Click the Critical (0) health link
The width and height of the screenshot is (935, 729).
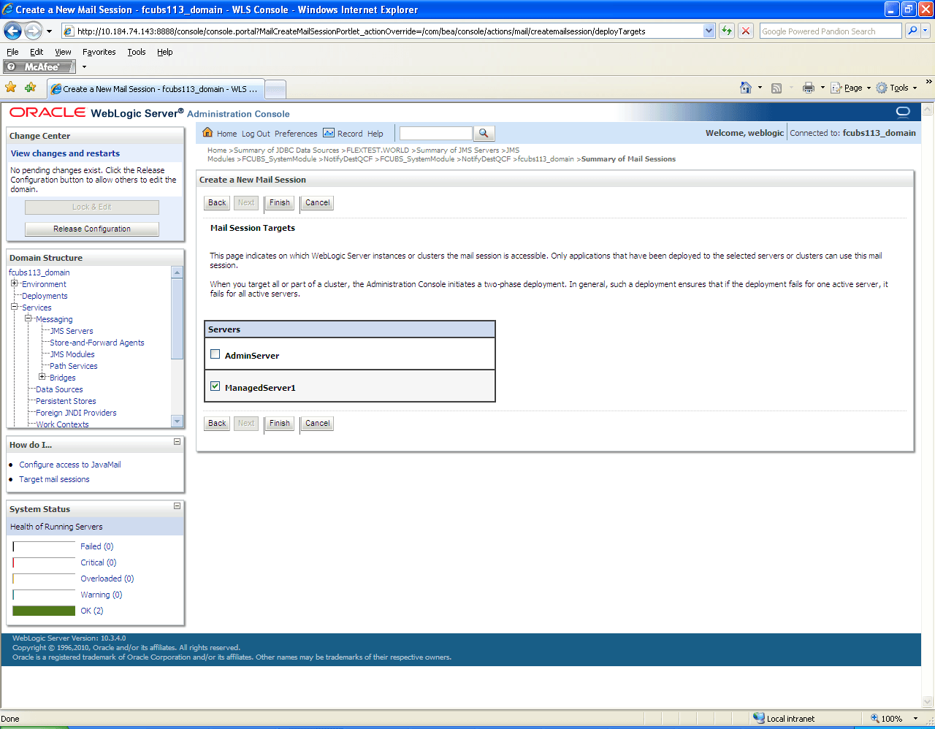(98, 562)
